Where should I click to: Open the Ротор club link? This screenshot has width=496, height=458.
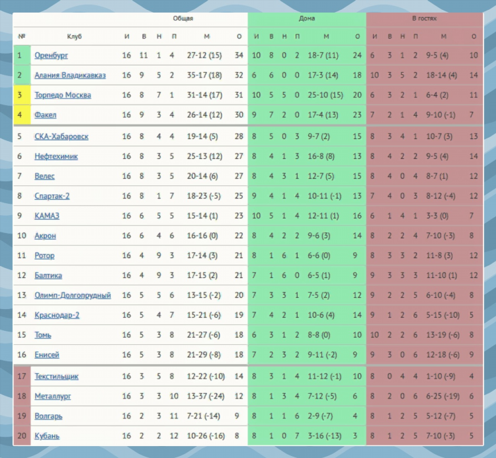[x=44, y=255]
